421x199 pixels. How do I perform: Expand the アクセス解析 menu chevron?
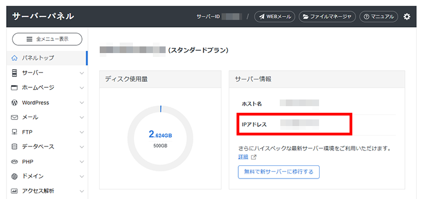point(82,191)
